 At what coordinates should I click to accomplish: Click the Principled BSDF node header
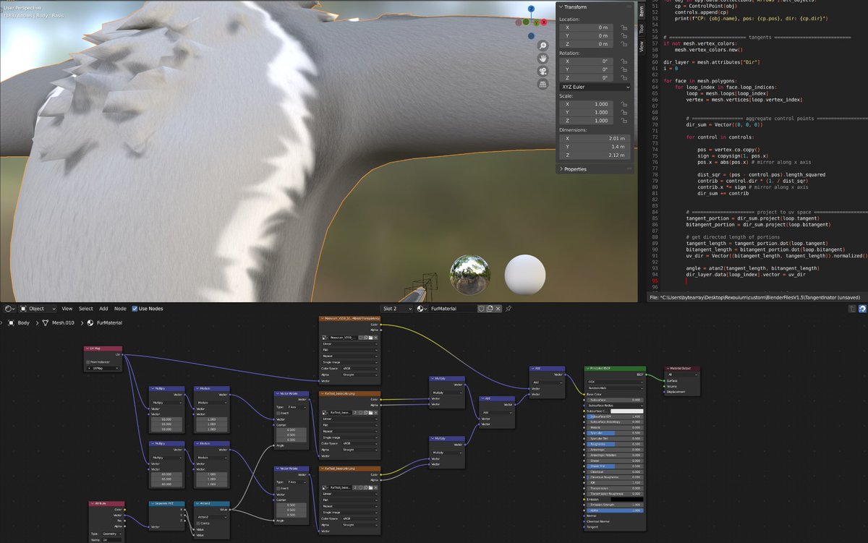615,368
